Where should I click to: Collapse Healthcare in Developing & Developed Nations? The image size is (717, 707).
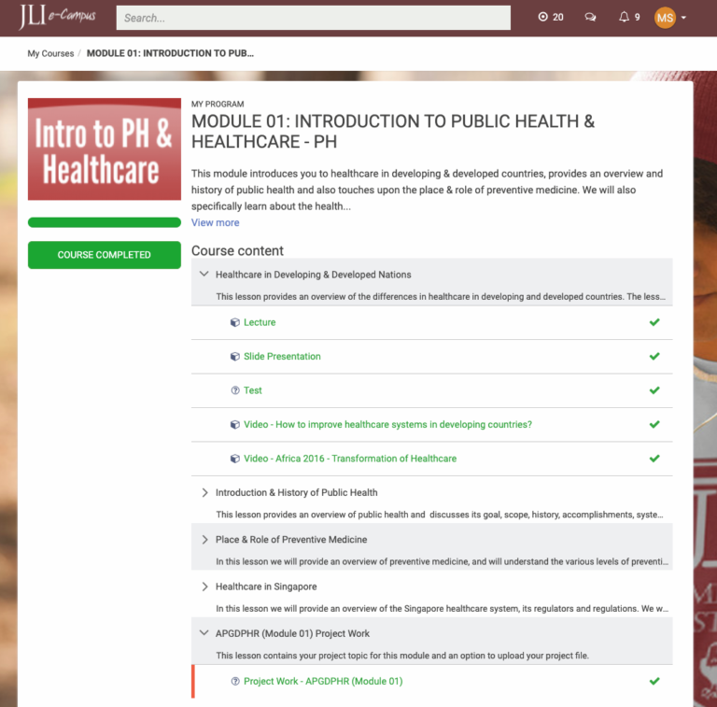tap(204, 275)
